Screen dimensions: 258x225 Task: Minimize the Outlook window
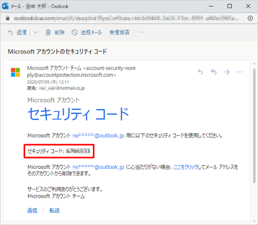211,6
